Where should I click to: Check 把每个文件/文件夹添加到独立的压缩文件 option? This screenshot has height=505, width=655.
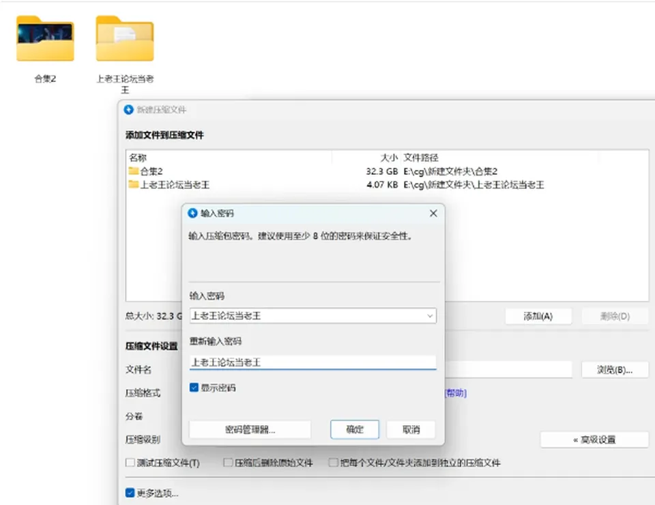coord(333,463)
